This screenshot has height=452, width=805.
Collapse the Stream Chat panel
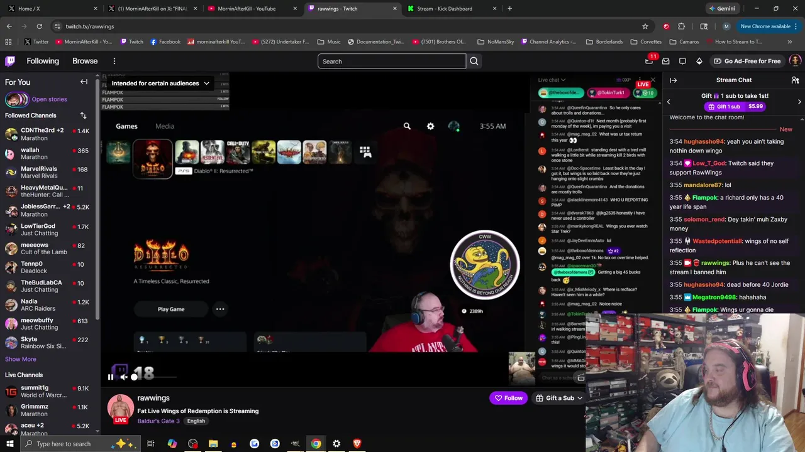(673, 80)
